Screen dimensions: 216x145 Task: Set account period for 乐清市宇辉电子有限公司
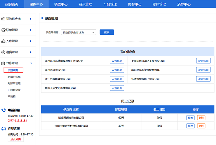[x=203, y=79]
